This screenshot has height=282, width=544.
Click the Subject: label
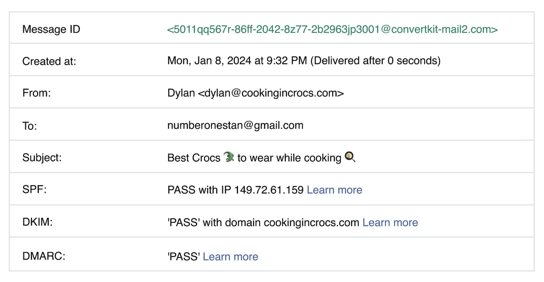click(x=42, y=158)
